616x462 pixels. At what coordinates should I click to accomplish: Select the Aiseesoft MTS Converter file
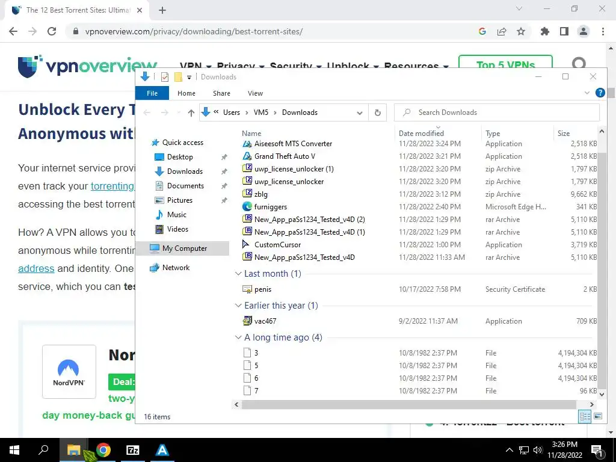293,144
